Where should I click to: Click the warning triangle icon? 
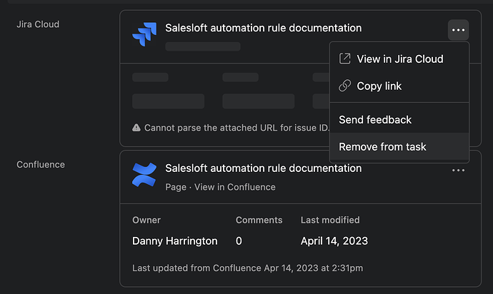pos(136,128)
